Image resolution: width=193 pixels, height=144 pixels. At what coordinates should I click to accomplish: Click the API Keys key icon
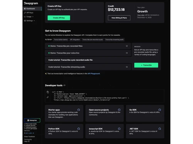[25, 13]
